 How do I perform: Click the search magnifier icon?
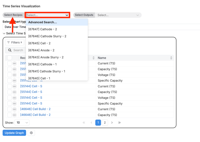10,50
